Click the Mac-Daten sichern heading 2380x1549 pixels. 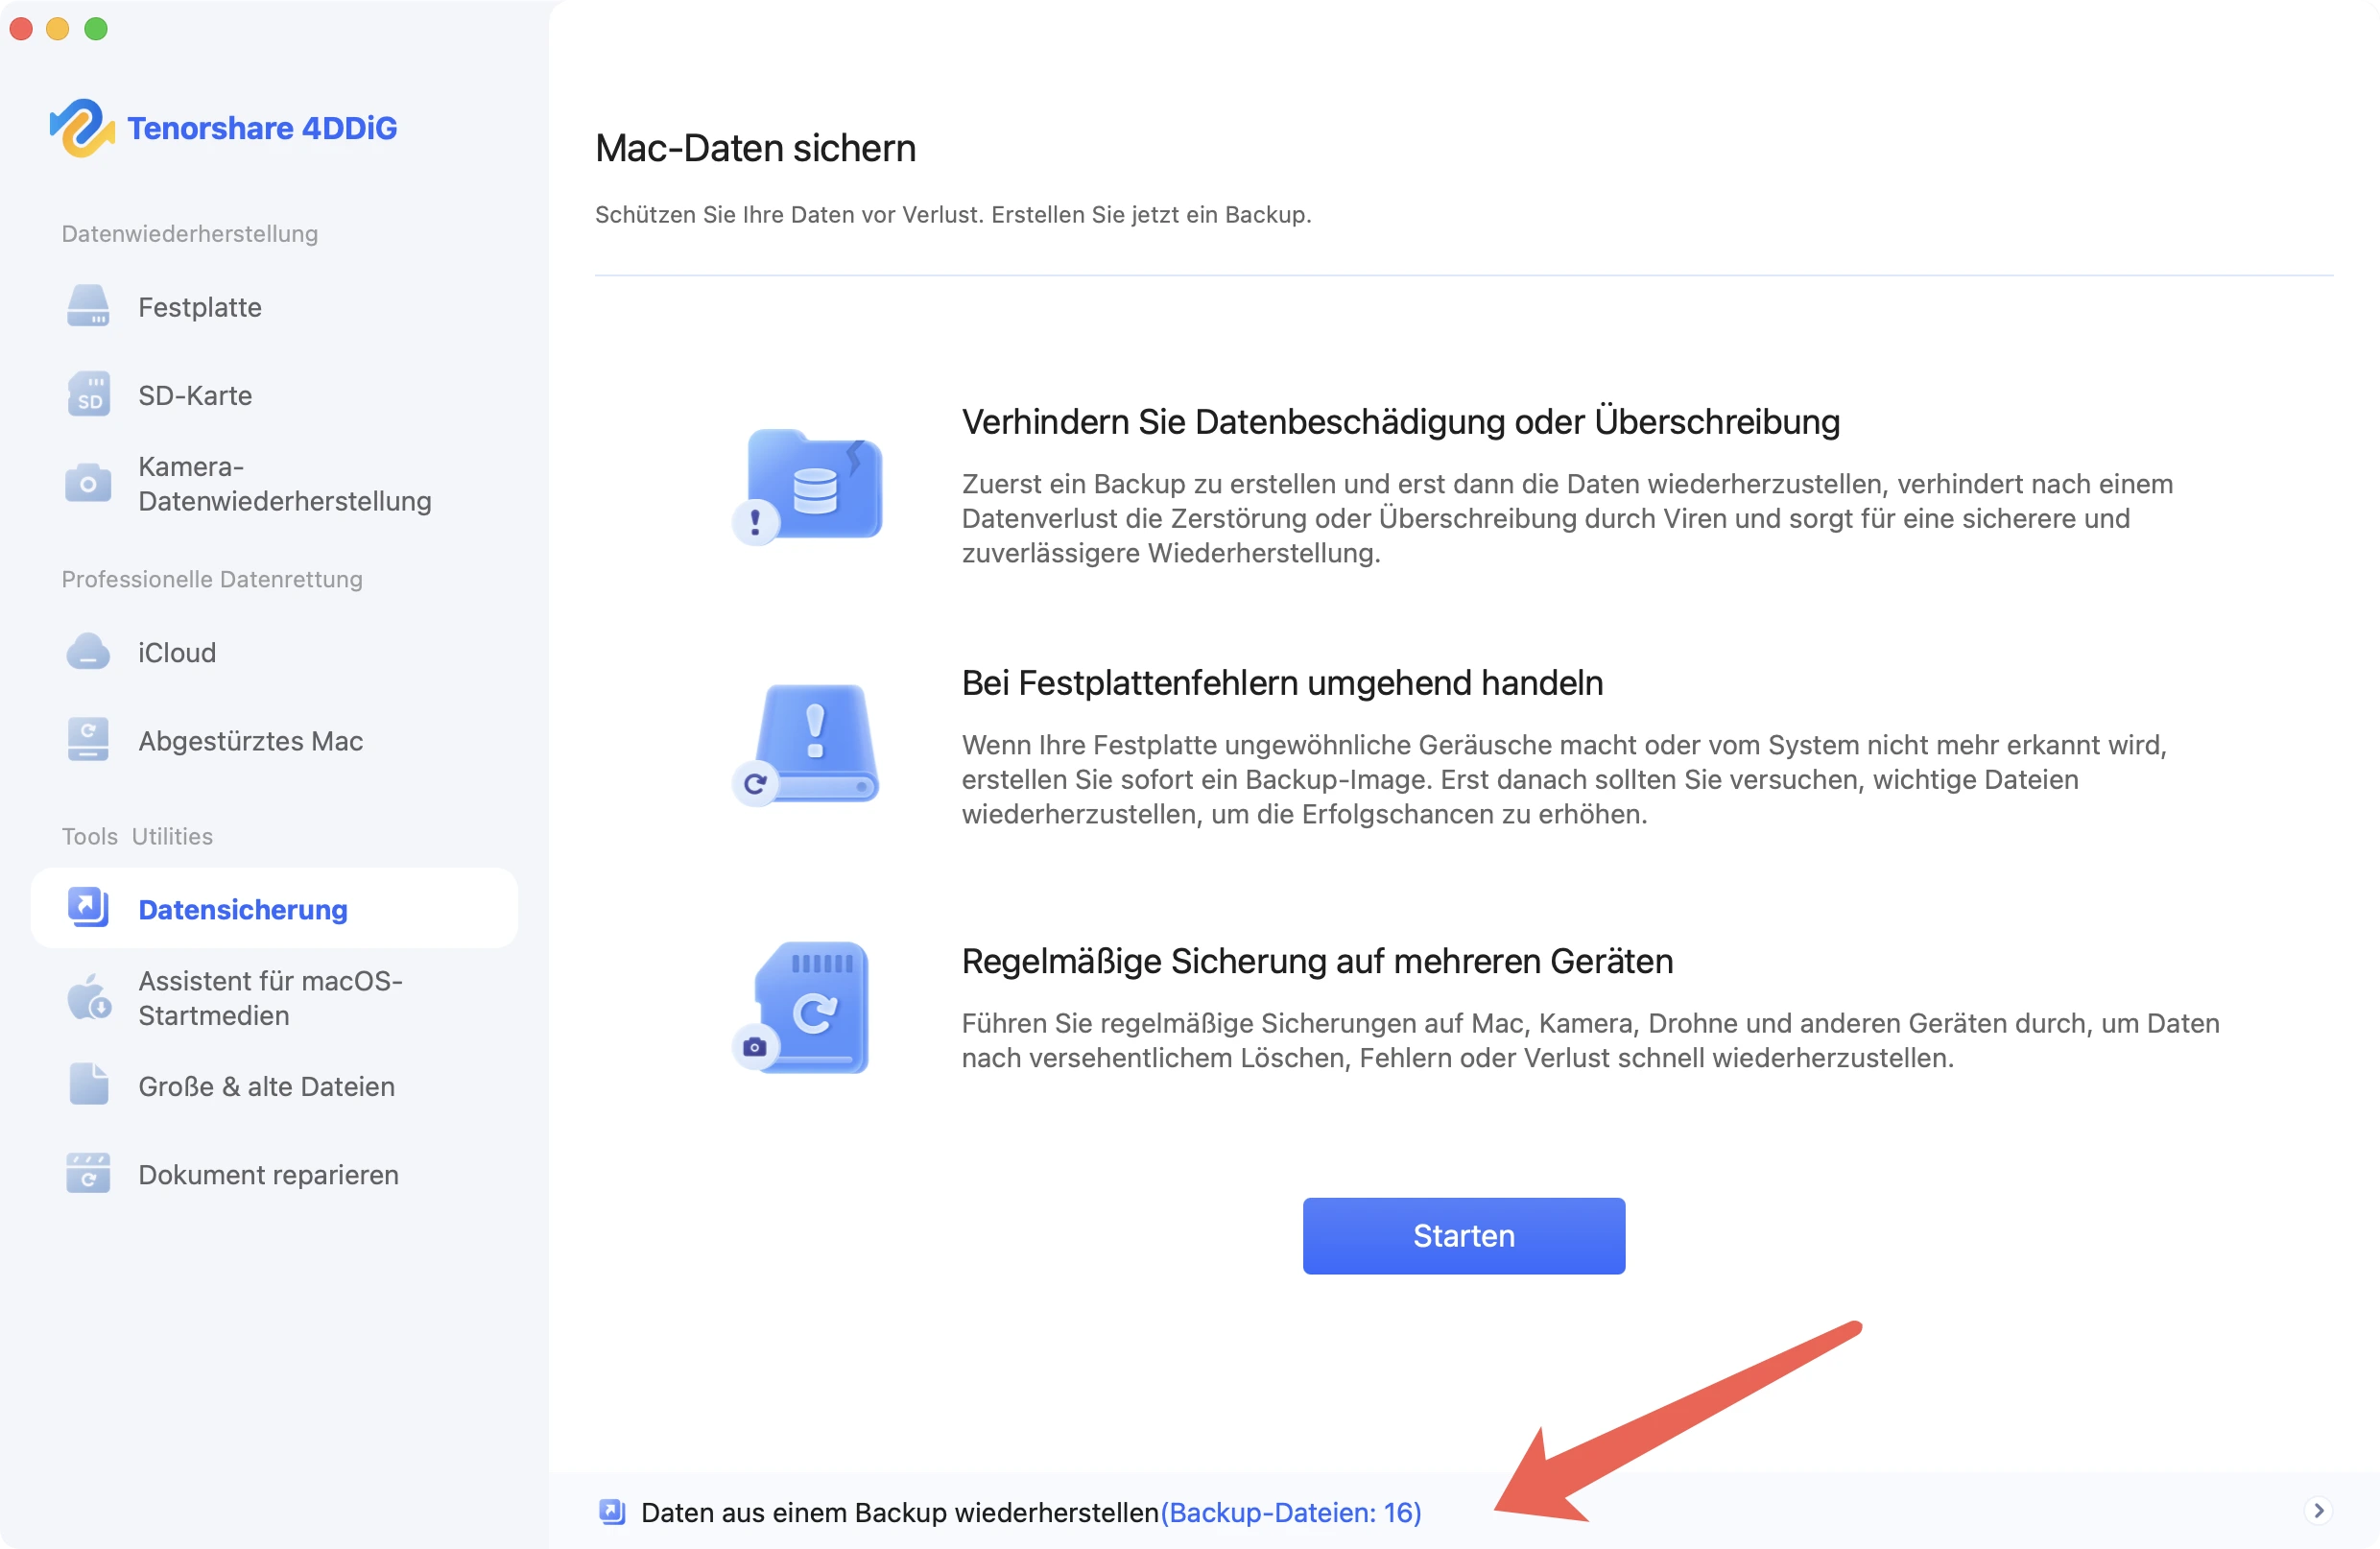click(x=755, y=148)
